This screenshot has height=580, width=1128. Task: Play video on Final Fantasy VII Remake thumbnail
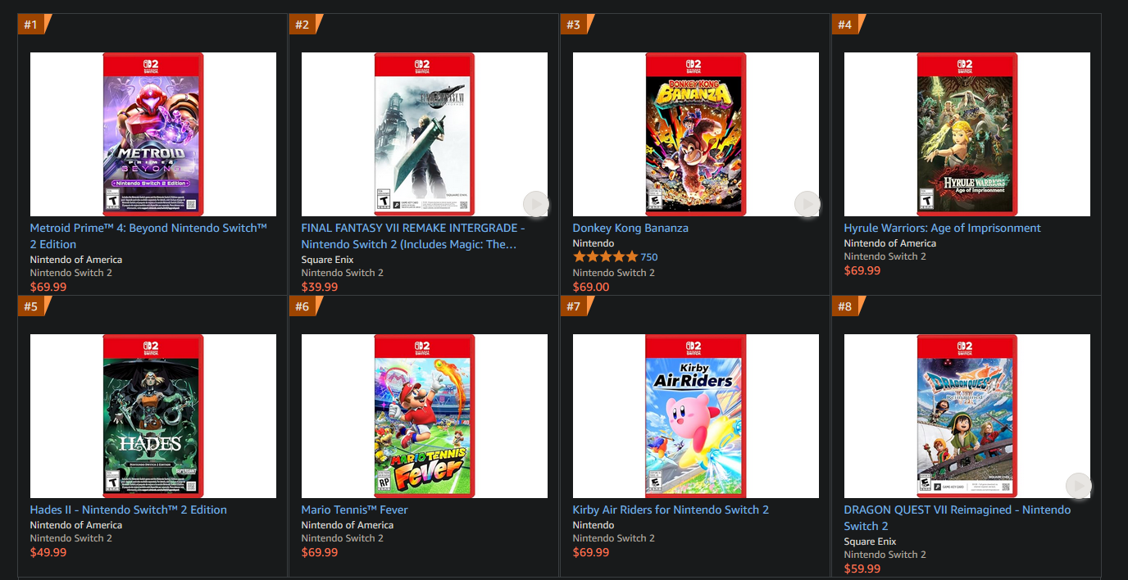click(x=535, y=204)
